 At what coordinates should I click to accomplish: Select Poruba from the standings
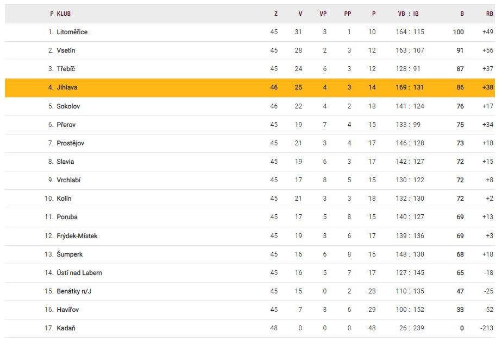coord(67,217)
